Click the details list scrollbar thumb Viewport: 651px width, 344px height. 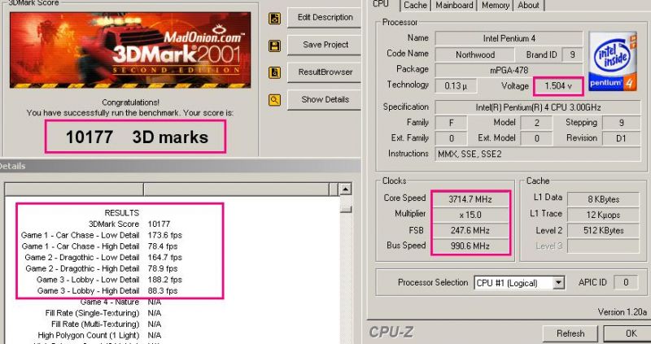(x=345, y=209)
